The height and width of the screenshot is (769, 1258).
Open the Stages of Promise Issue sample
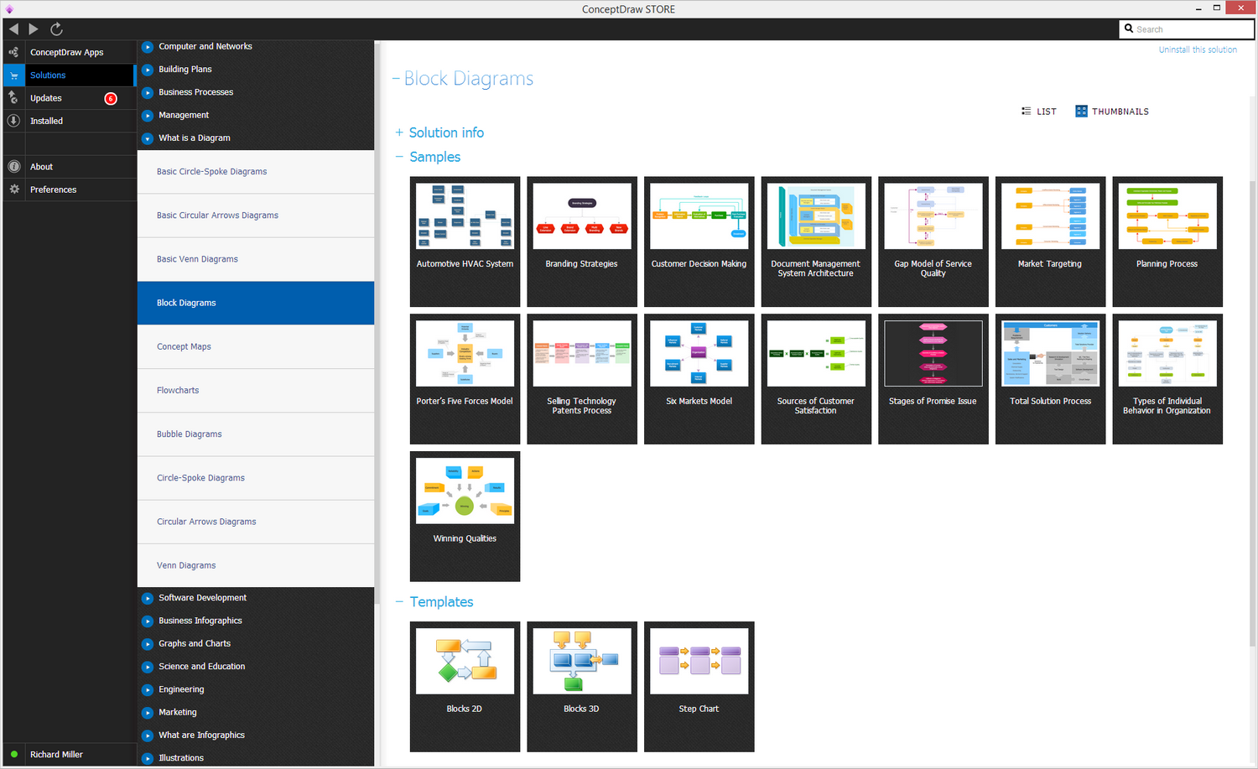933,379
